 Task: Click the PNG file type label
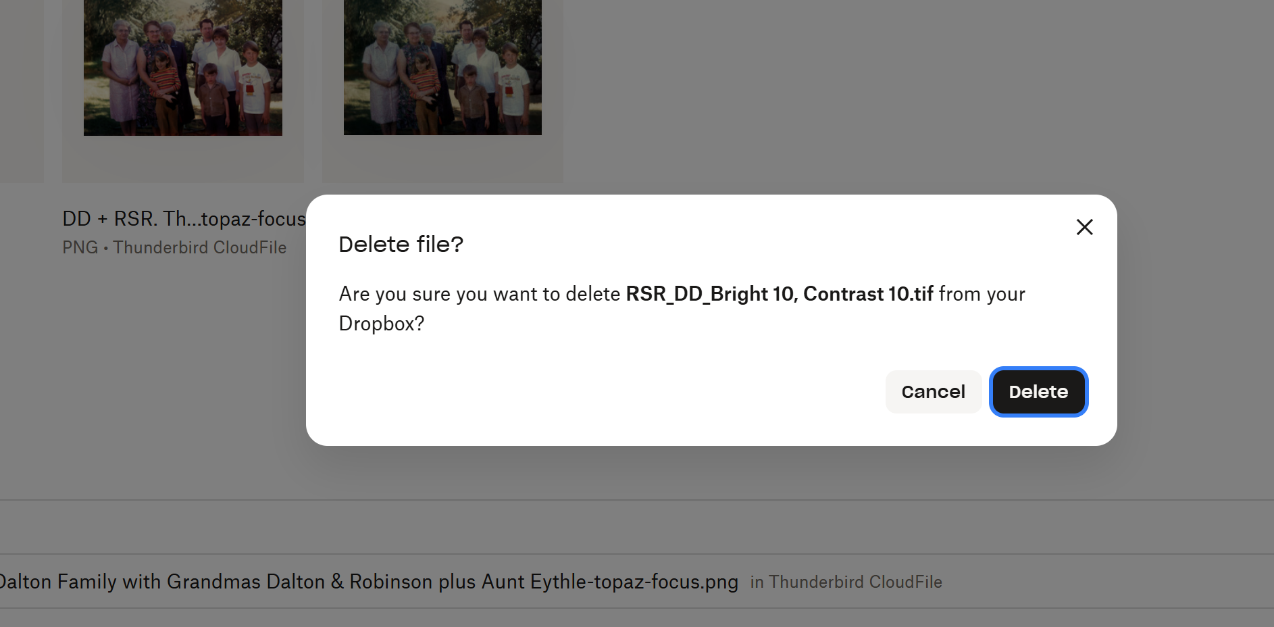coord(80,248)
